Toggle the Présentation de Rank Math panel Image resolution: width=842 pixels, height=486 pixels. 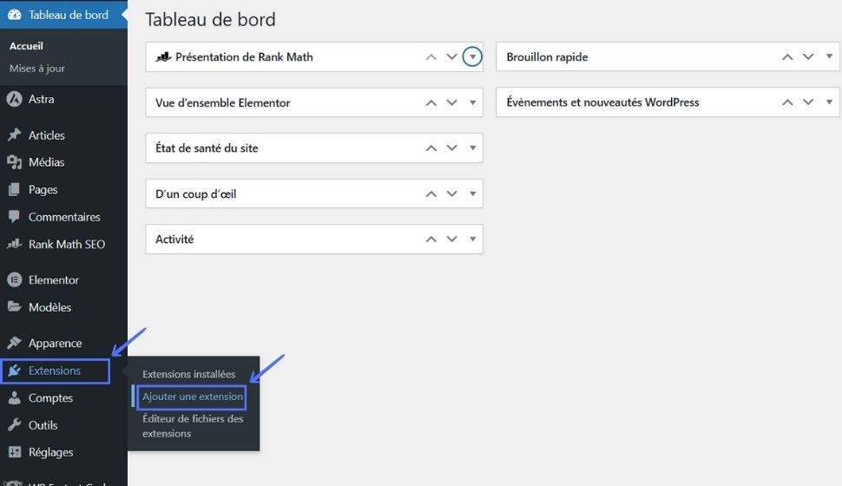pos(472,56)
